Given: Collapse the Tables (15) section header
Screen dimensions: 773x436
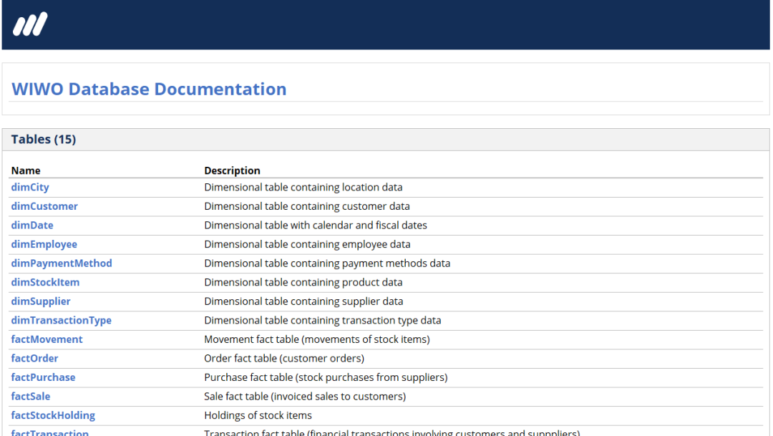Looking at the screenshot, I should tap(44, 140).
